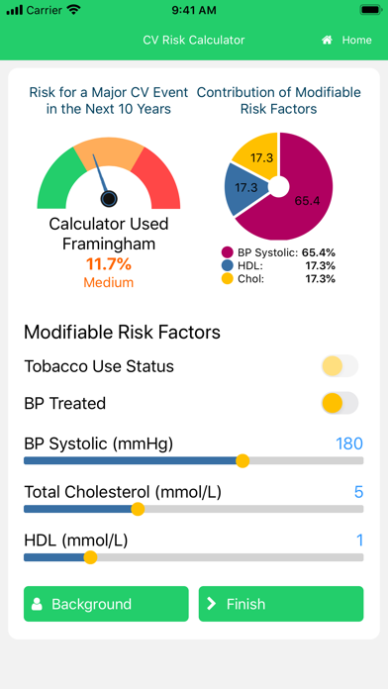
Task: Click the yellow Chol legend dot
Action: (227, 279)
